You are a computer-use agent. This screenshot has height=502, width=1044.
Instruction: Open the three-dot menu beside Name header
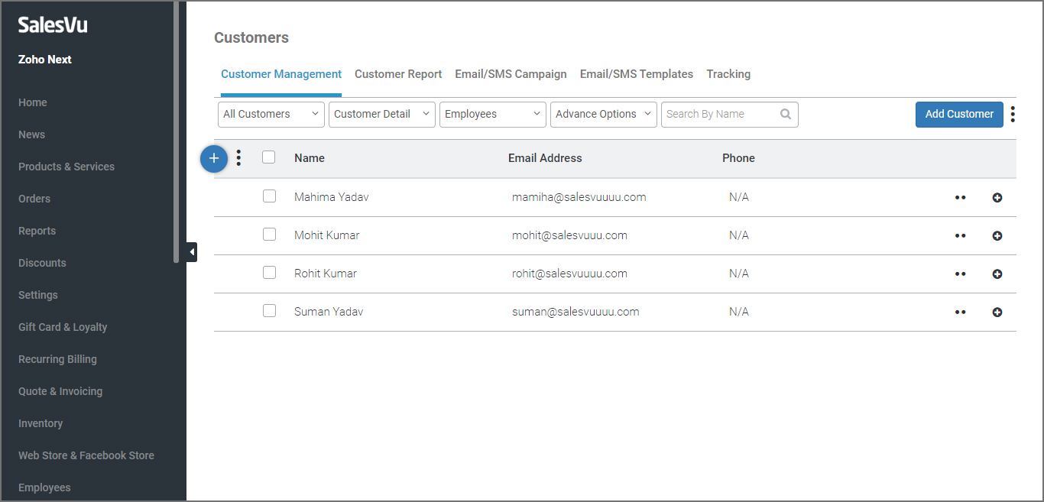coord(238,158)
